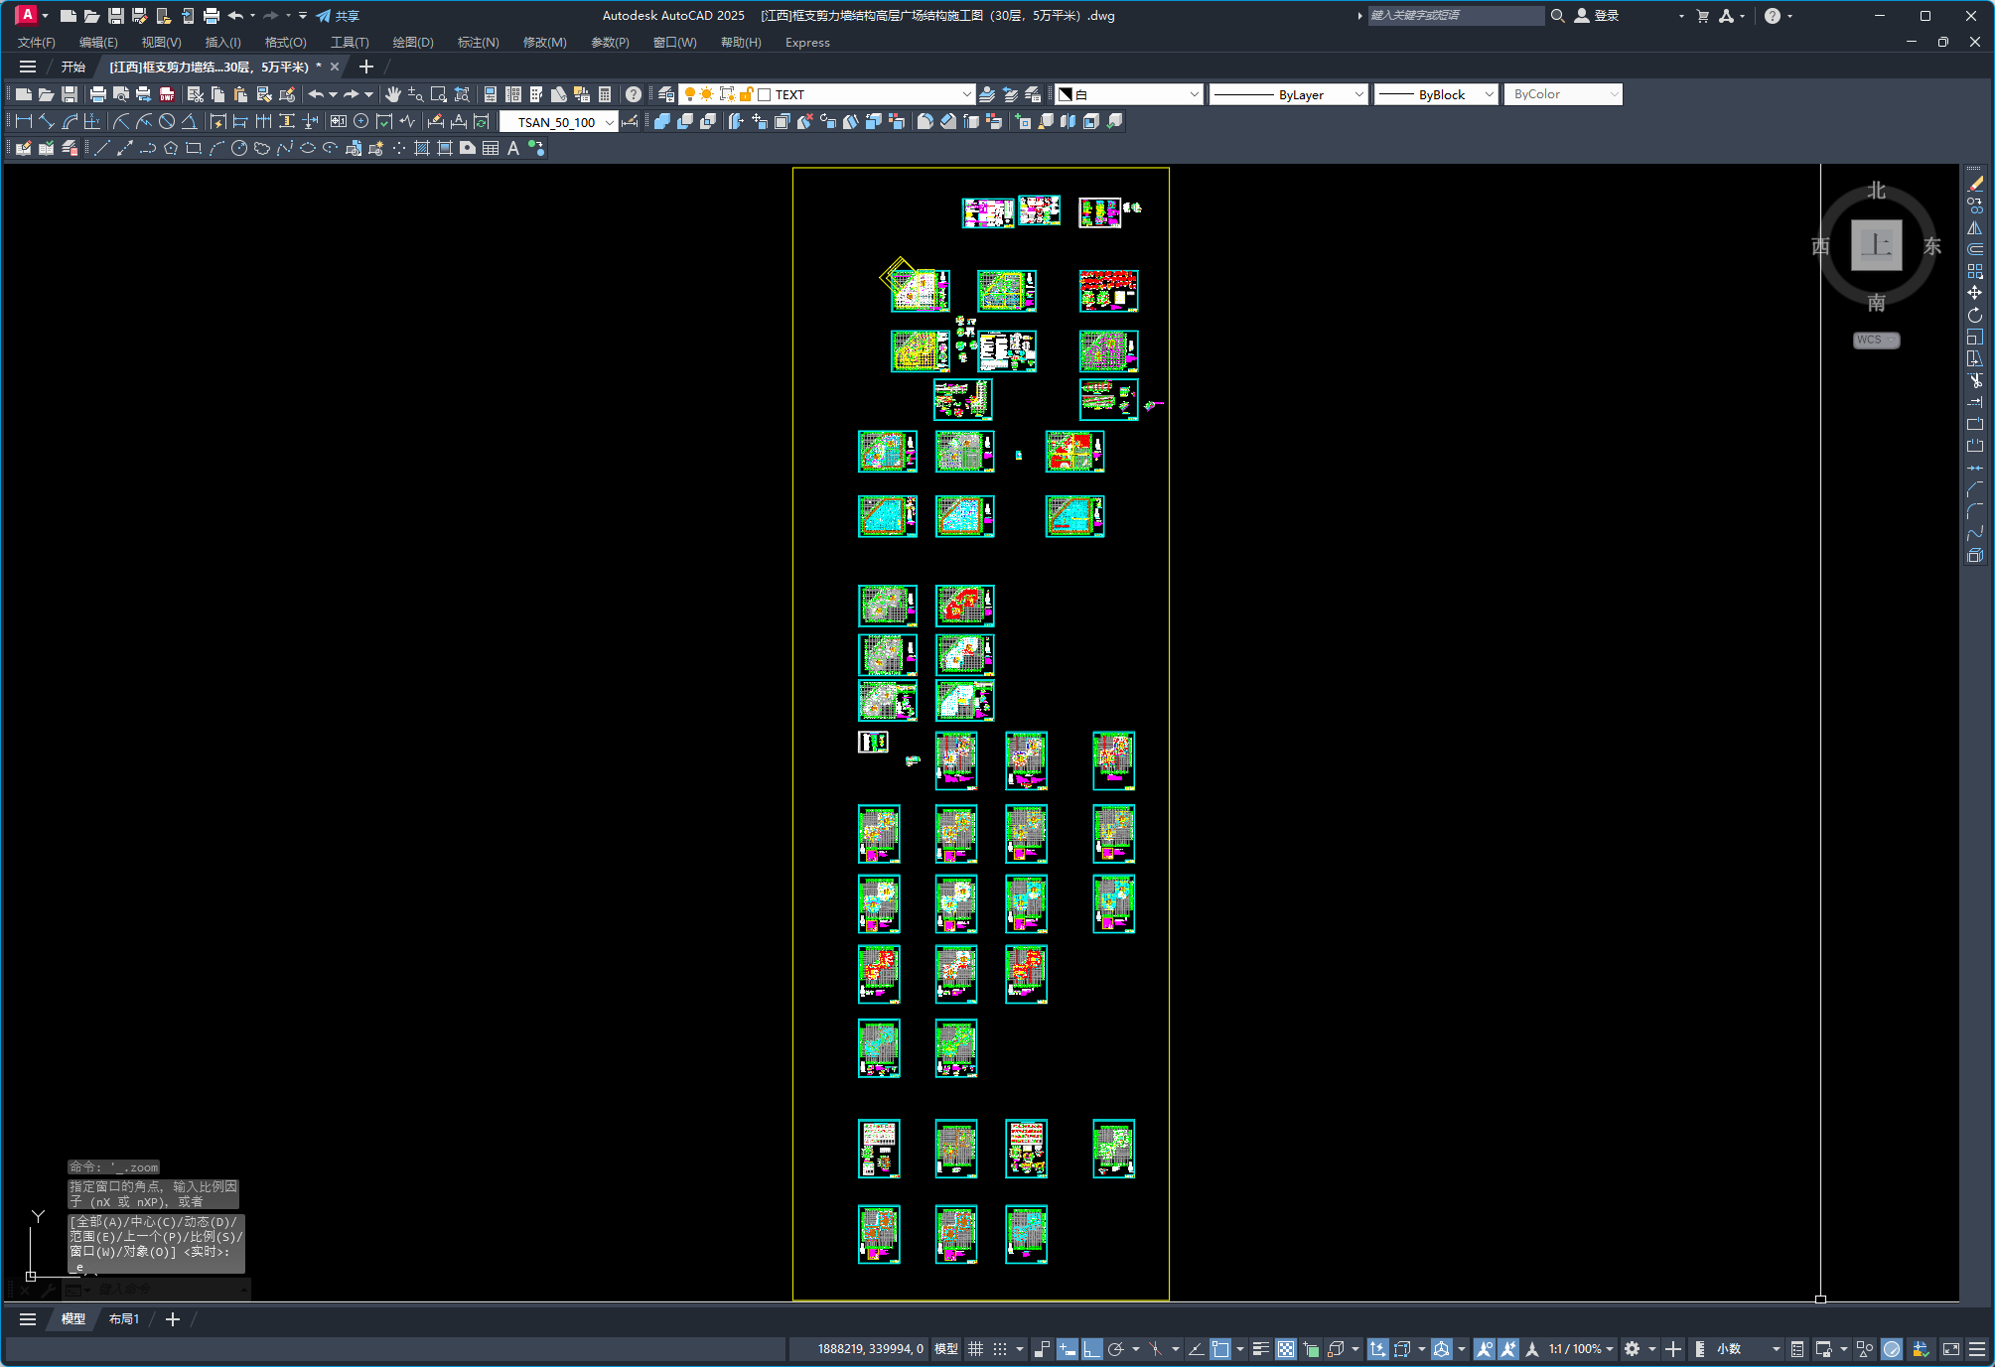Expand the TSAN_50_100 dimension style dropdown
1995x1367 pixels.
[x=609, y=122]
